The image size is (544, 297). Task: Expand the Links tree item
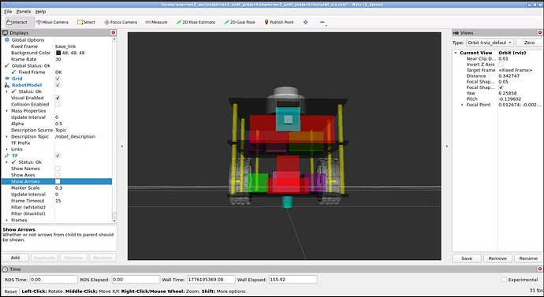(x=6, y=150)
